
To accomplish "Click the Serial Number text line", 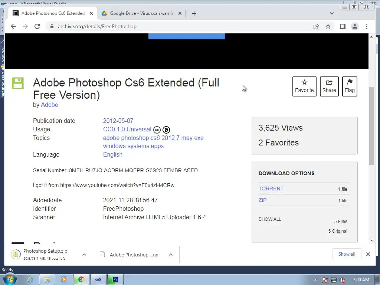I will point(115,170).
